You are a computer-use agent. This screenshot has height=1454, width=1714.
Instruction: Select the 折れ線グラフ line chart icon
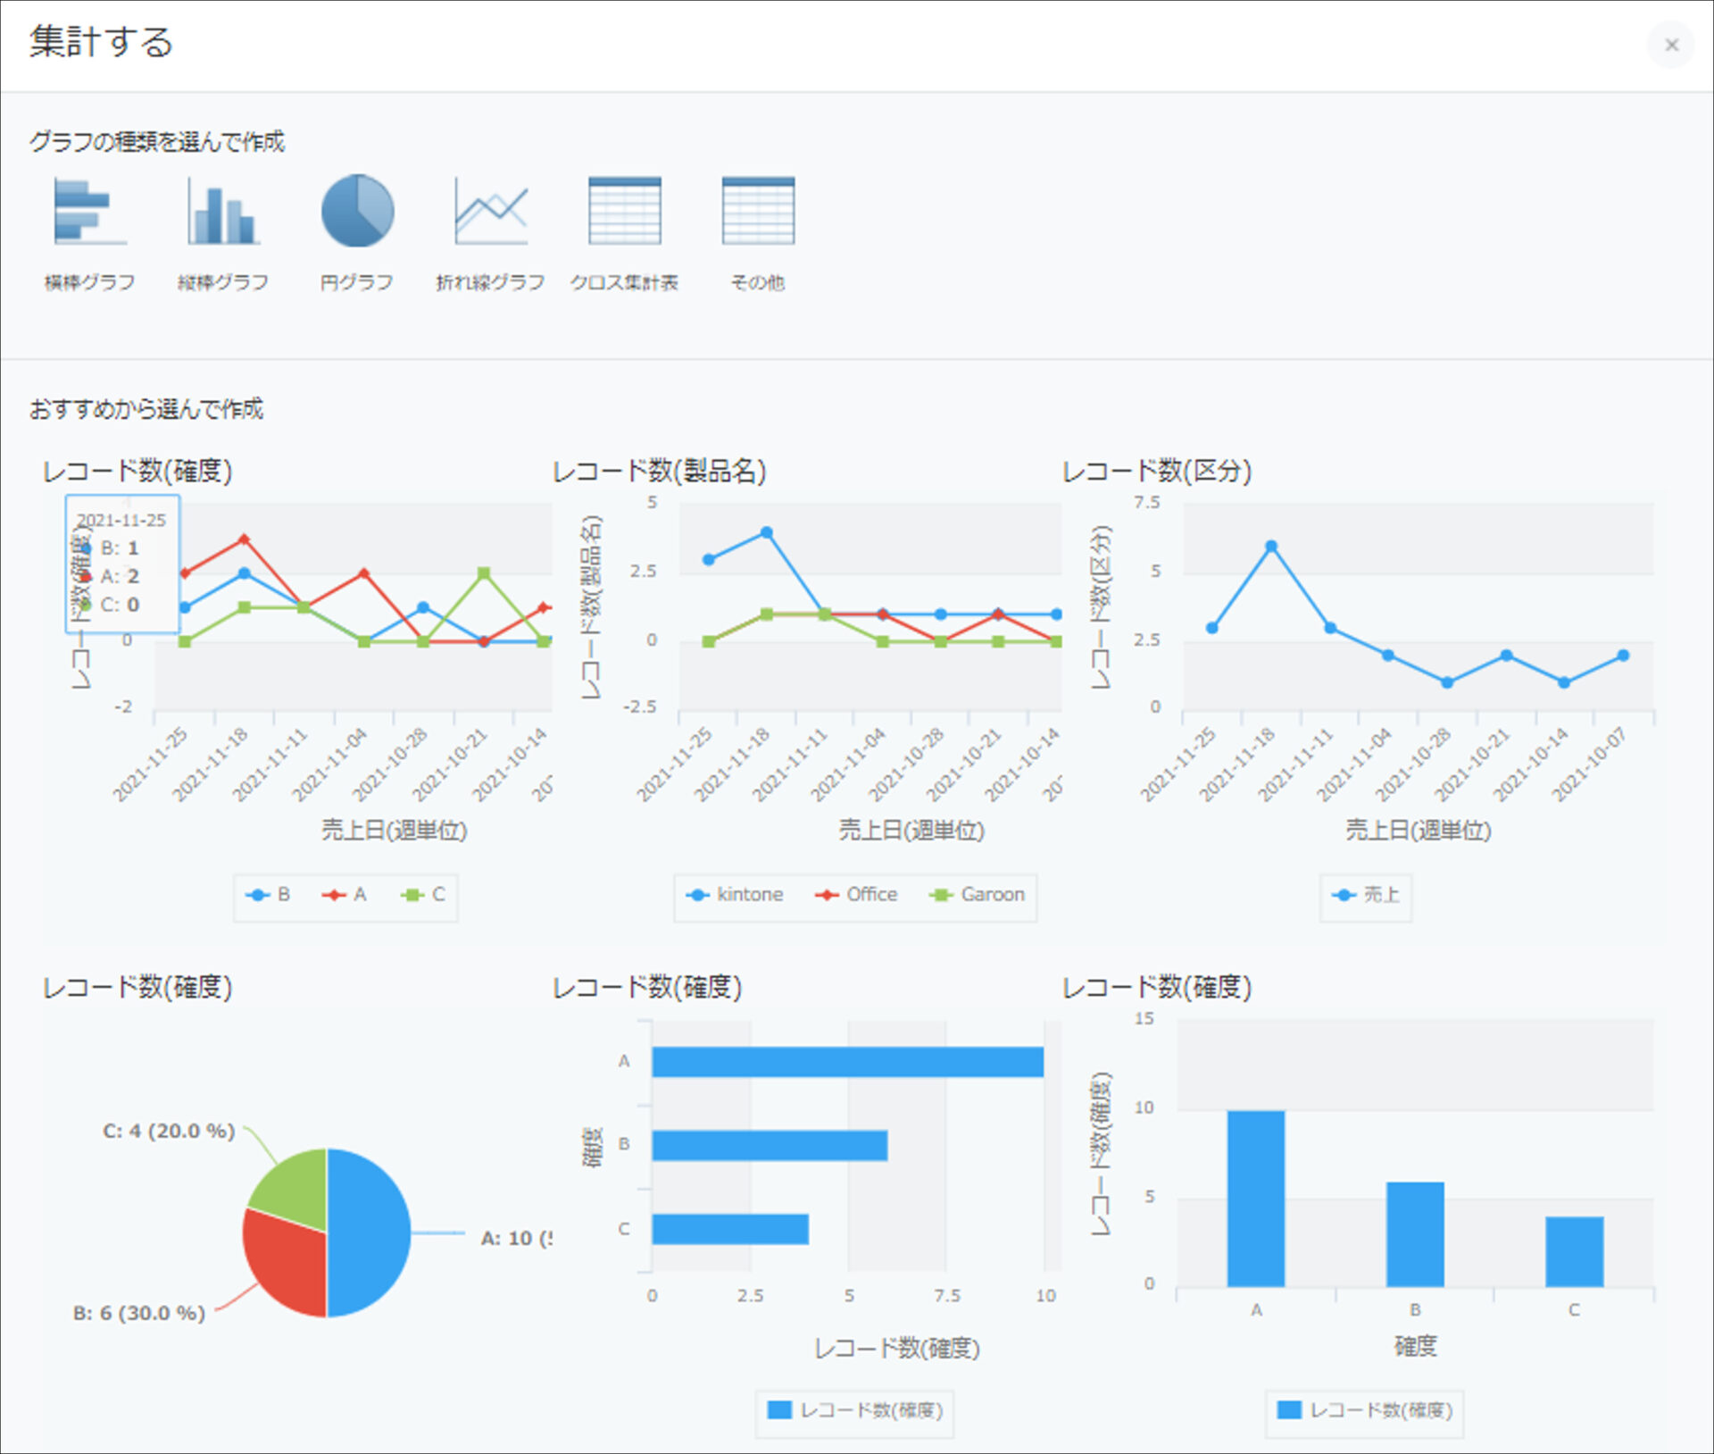pyautogui.click(x=491, y=212)
